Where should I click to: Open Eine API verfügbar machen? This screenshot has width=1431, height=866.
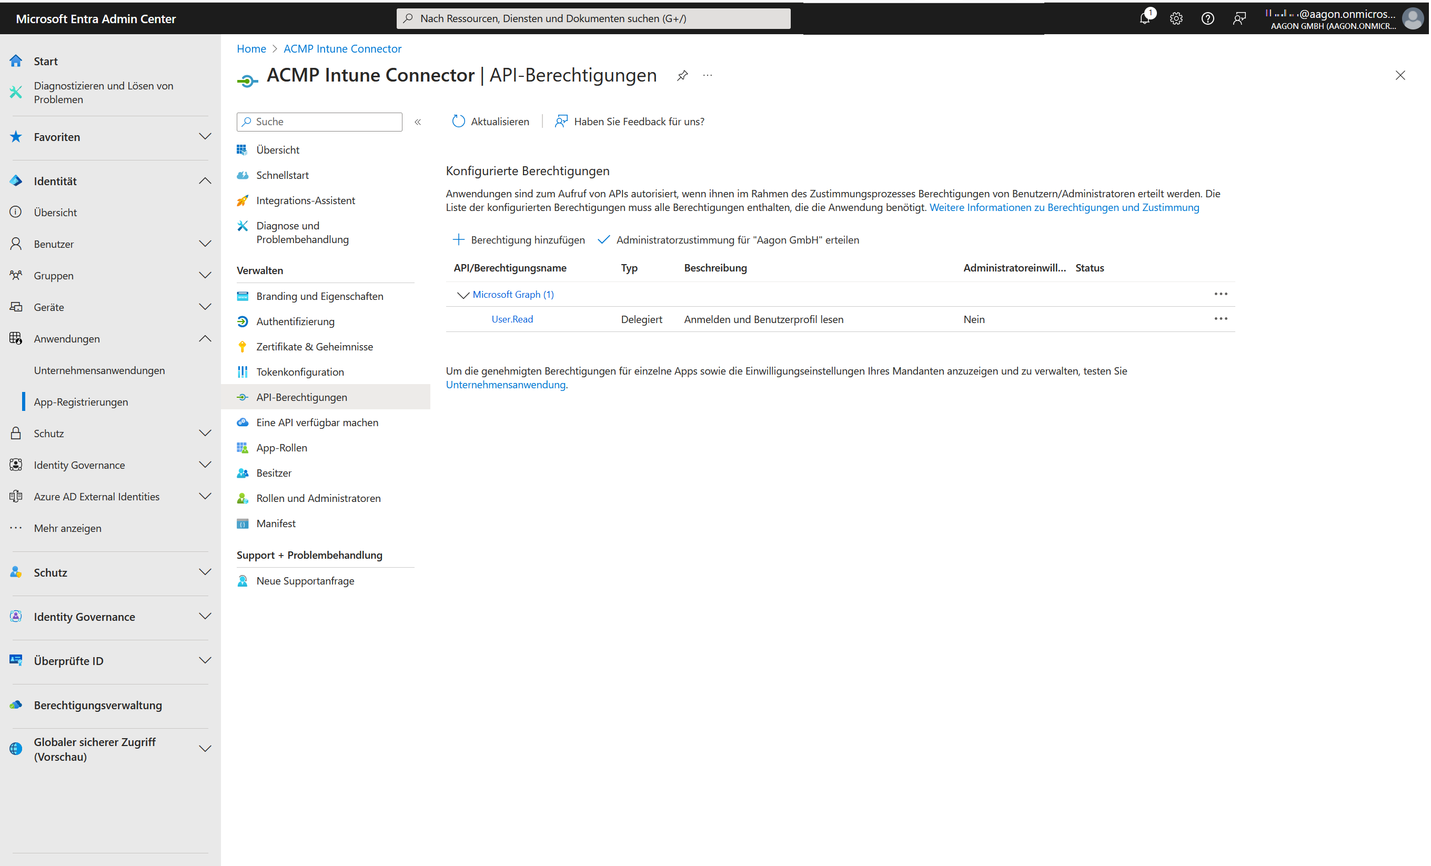[317, 423]
